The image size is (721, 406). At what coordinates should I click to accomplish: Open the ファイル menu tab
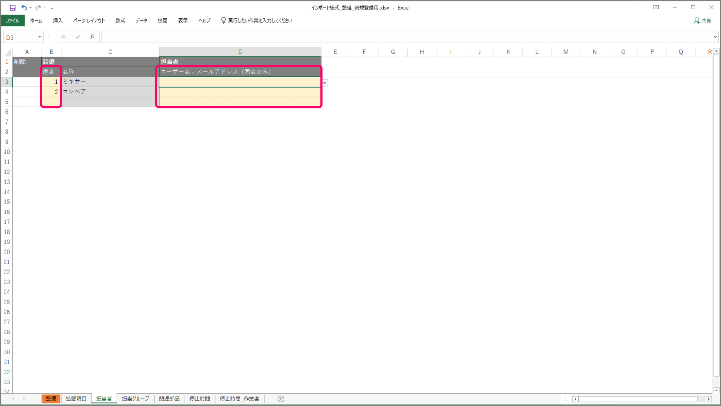click(x=13, y=20)
